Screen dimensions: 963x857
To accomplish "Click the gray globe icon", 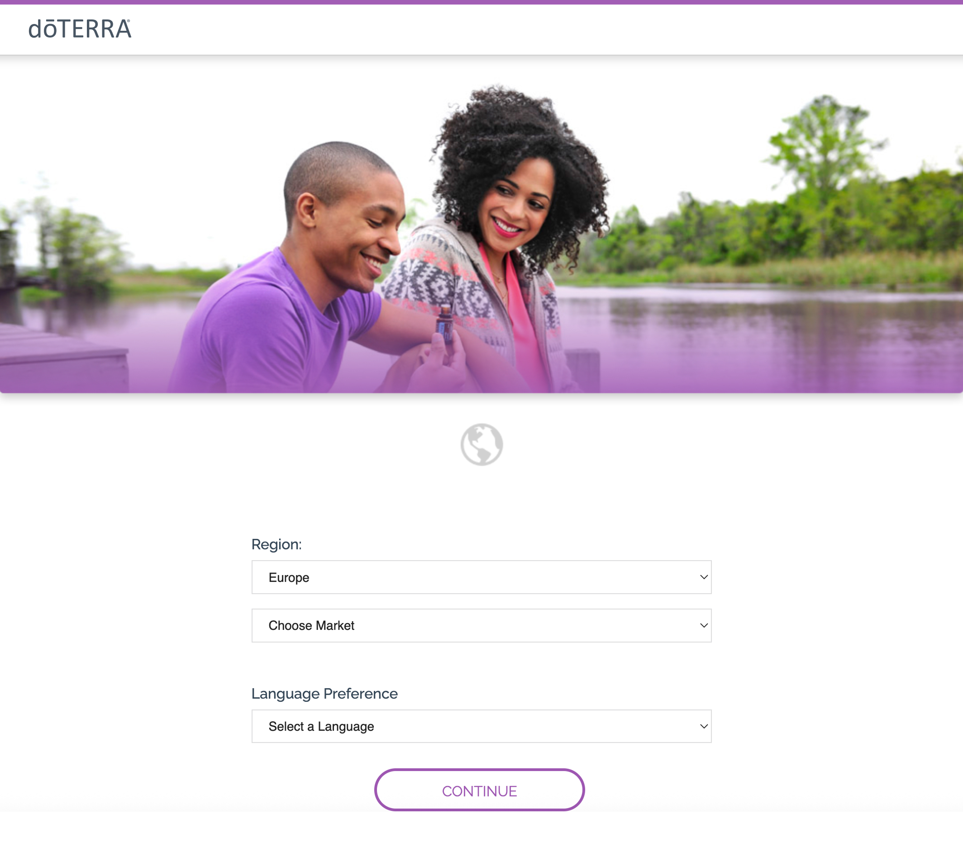I will [x=481, y=444].
